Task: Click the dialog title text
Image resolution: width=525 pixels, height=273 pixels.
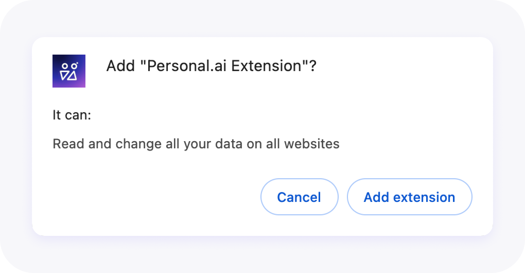Action: click(x=211, y=66)
